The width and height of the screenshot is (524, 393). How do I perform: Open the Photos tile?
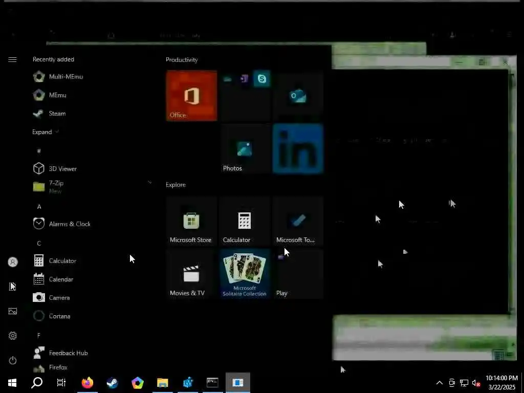coord(245,149)
